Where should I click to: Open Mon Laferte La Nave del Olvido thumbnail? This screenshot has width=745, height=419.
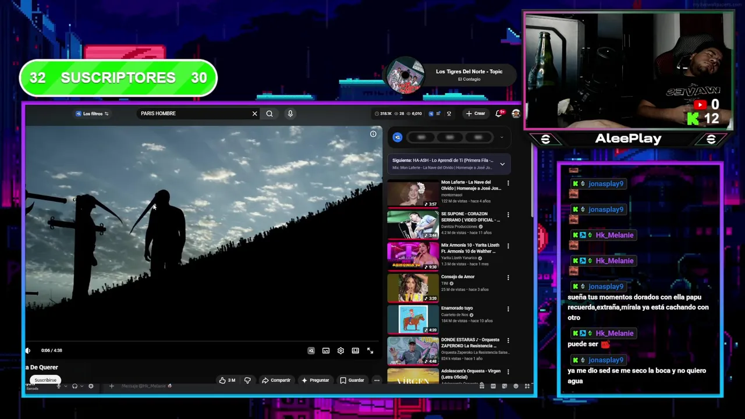click(x=413, y=193)
